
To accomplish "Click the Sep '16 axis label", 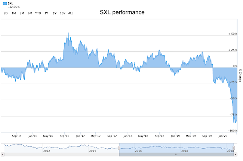I will [x=64, y=136].
